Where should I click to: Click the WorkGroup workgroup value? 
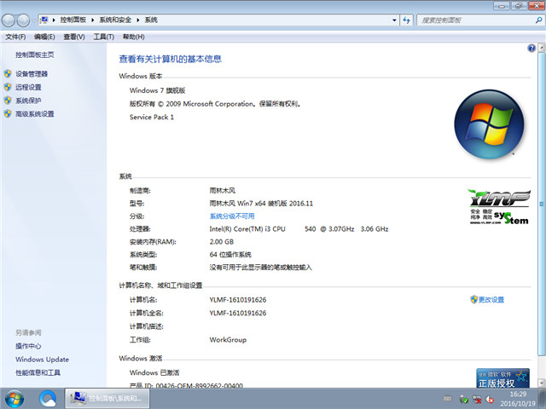228,340
